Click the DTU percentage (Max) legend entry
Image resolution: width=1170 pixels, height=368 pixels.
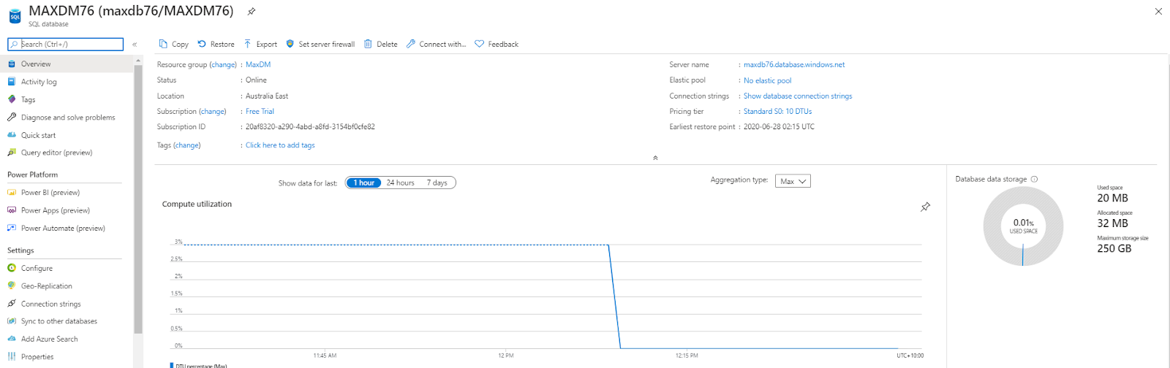click(199, 365)
